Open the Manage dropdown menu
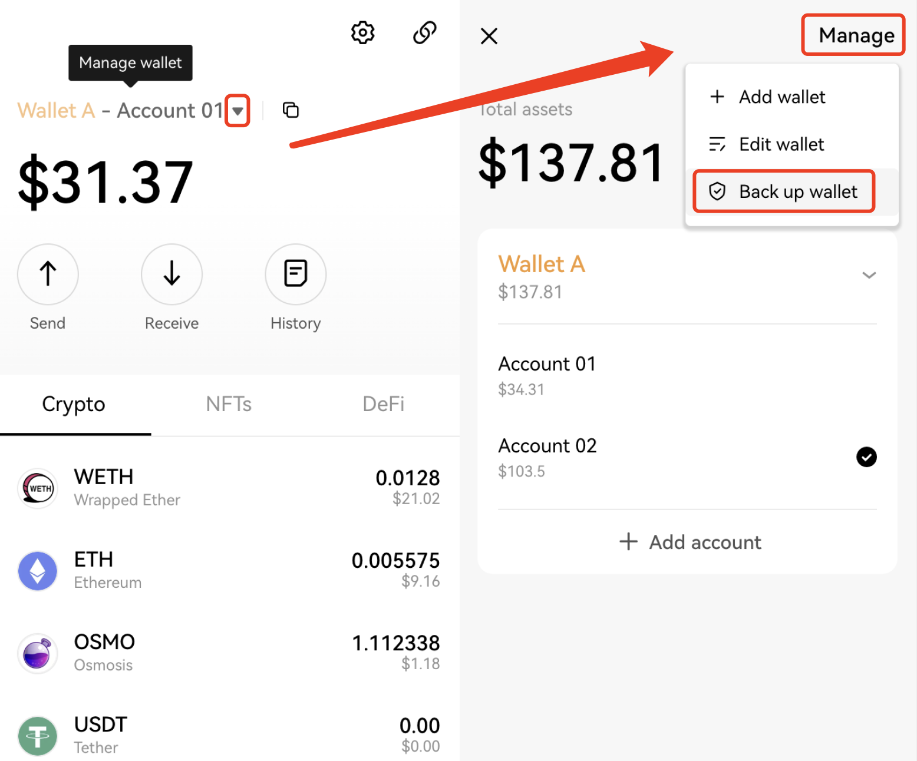917x761 pixels. pos(856,35)
